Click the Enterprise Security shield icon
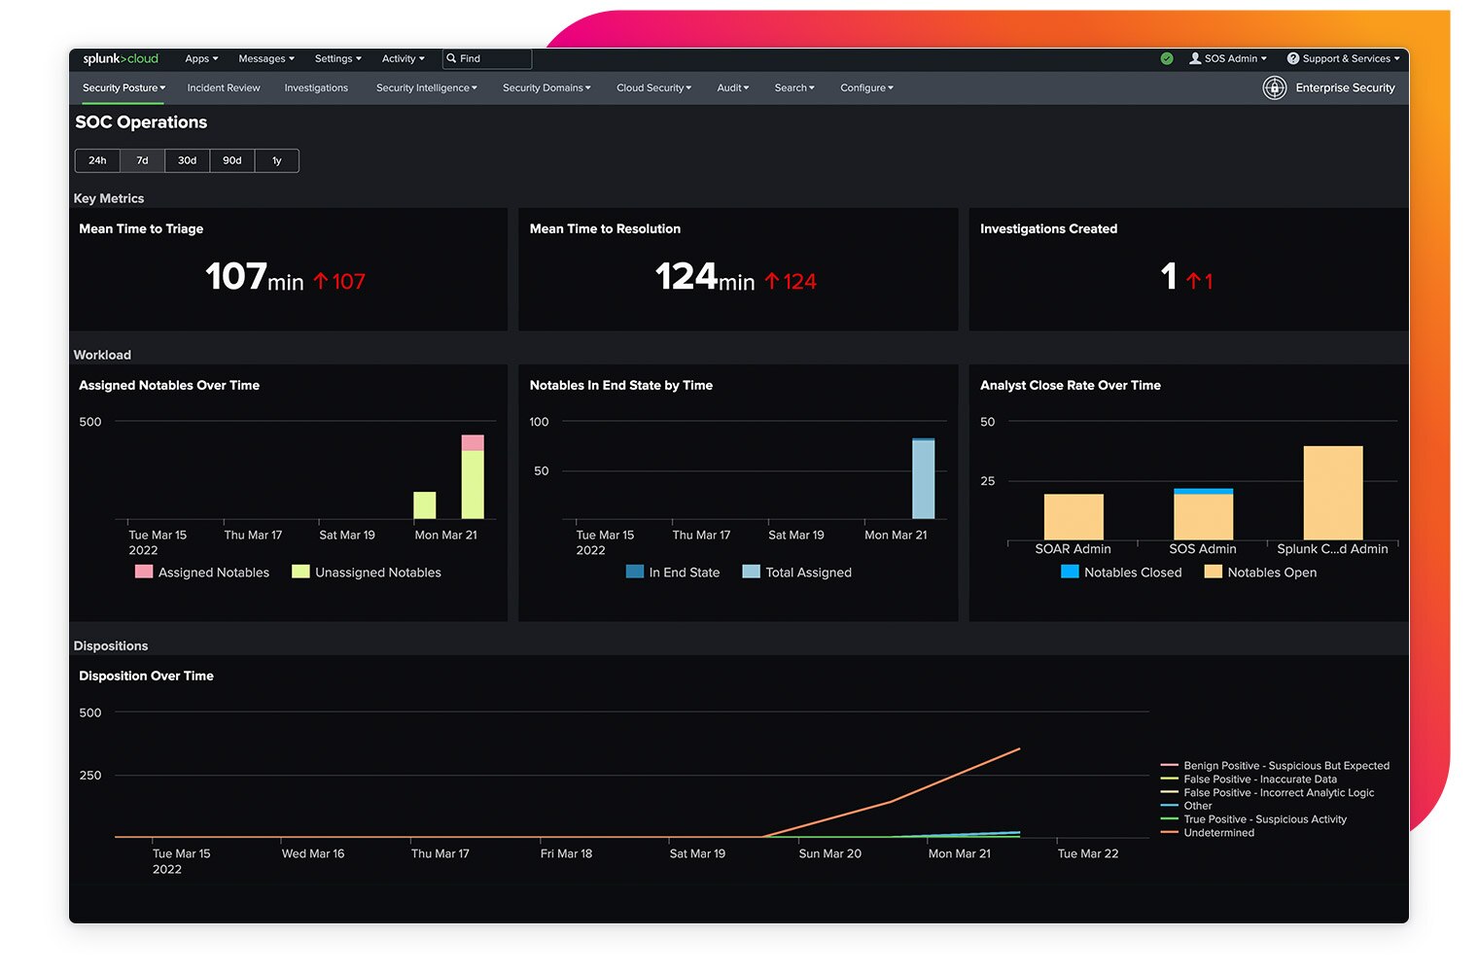Viewport: 1478px width, 972px height. pos(1275,87)
